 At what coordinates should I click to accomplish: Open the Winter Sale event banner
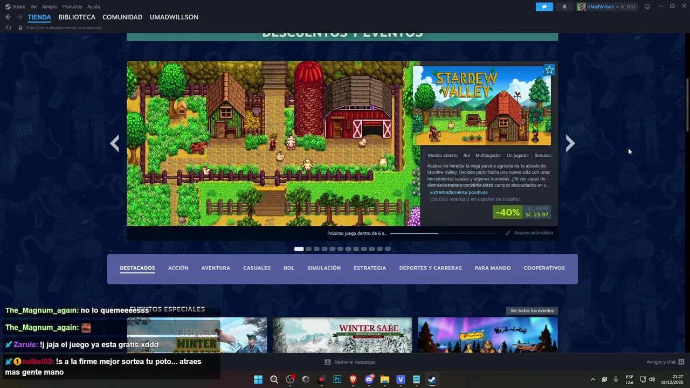[342, 335]
